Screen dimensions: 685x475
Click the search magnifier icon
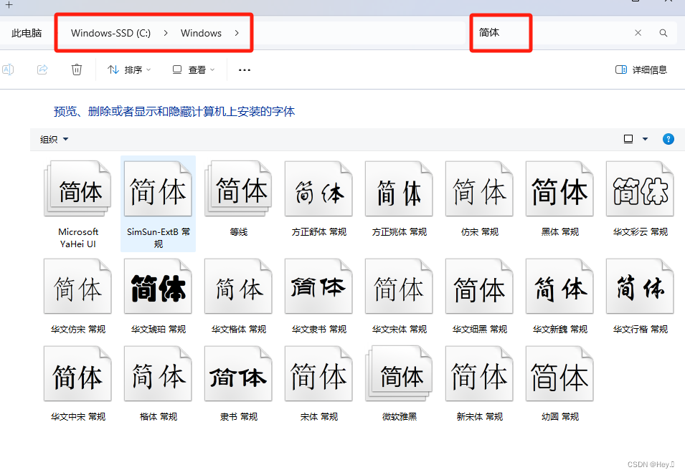tap(663, 32)
